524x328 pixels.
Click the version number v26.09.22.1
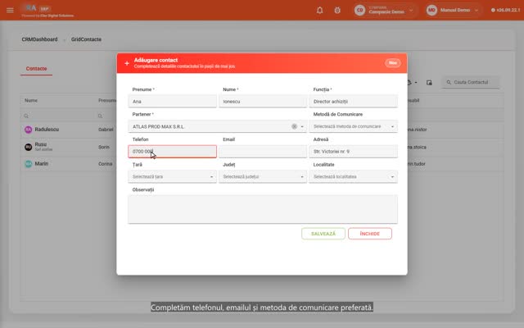pyautogui.click(x=508, y=10)
